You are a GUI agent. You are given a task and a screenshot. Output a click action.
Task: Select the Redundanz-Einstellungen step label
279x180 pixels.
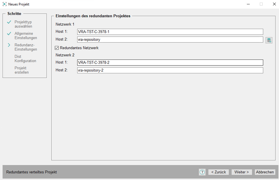pos(26,47)
